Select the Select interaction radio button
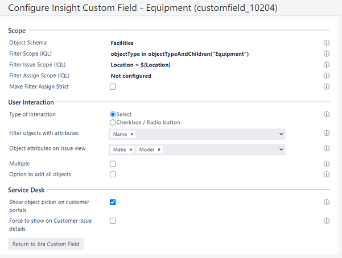The image size is (342, 258). (113, 114)
